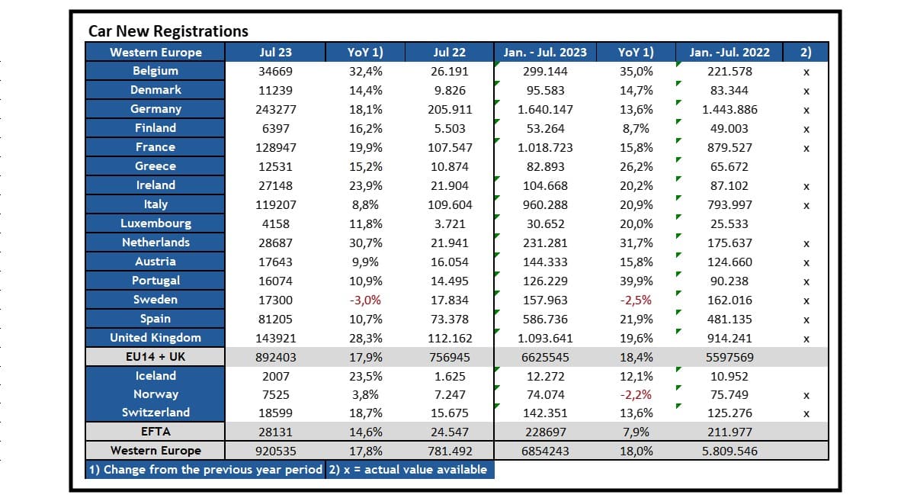917x498 pixels.
Task: Click the 'Jan. -Jul. 2022' header
Action: [x=729, y=53]
